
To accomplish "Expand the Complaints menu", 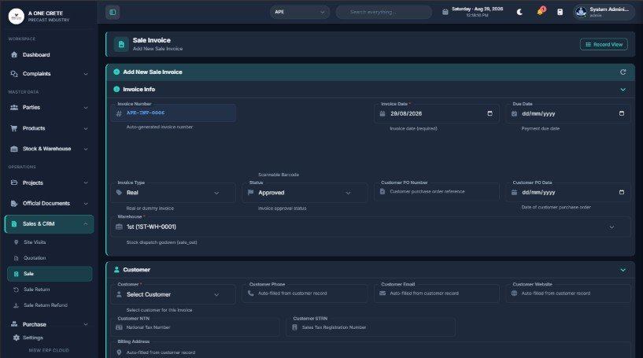I will (50, 74).
